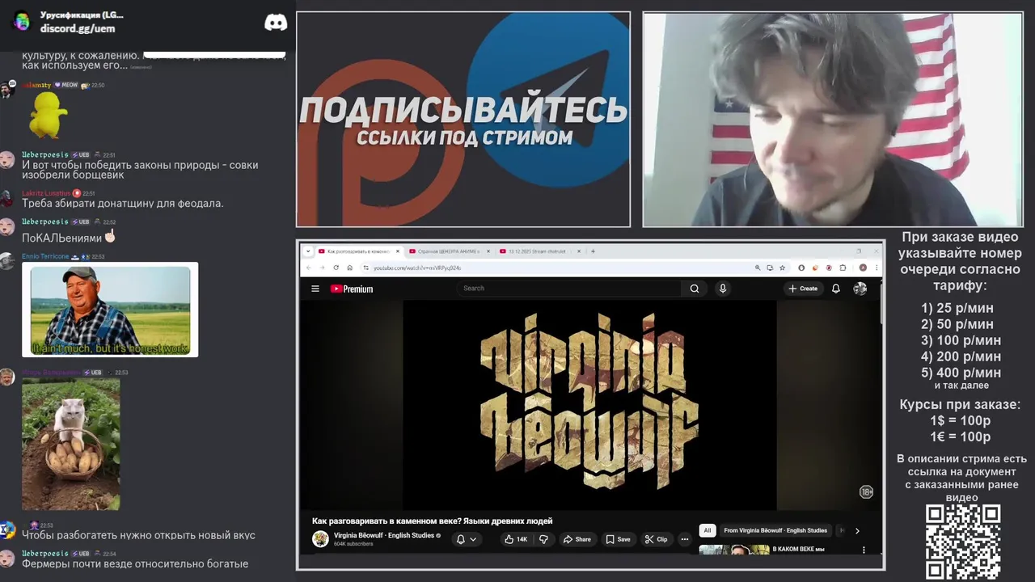Click the Ueberpoesis avatar beside the 'ПоКАЛЬениями' message

coord(7,226)
